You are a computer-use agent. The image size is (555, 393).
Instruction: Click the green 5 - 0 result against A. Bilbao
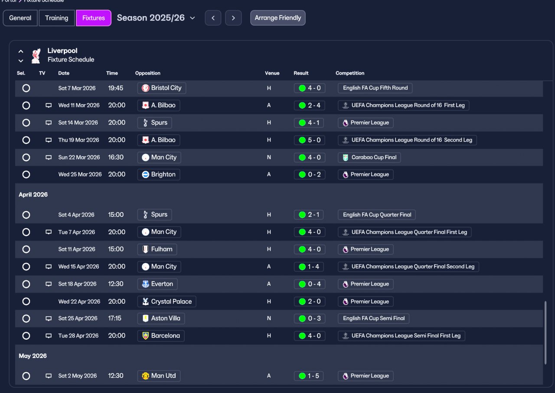[310, 140]
